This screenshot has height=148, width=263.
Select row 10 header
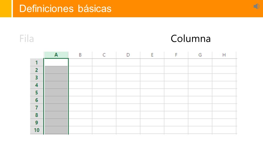[x=37, y=130]
